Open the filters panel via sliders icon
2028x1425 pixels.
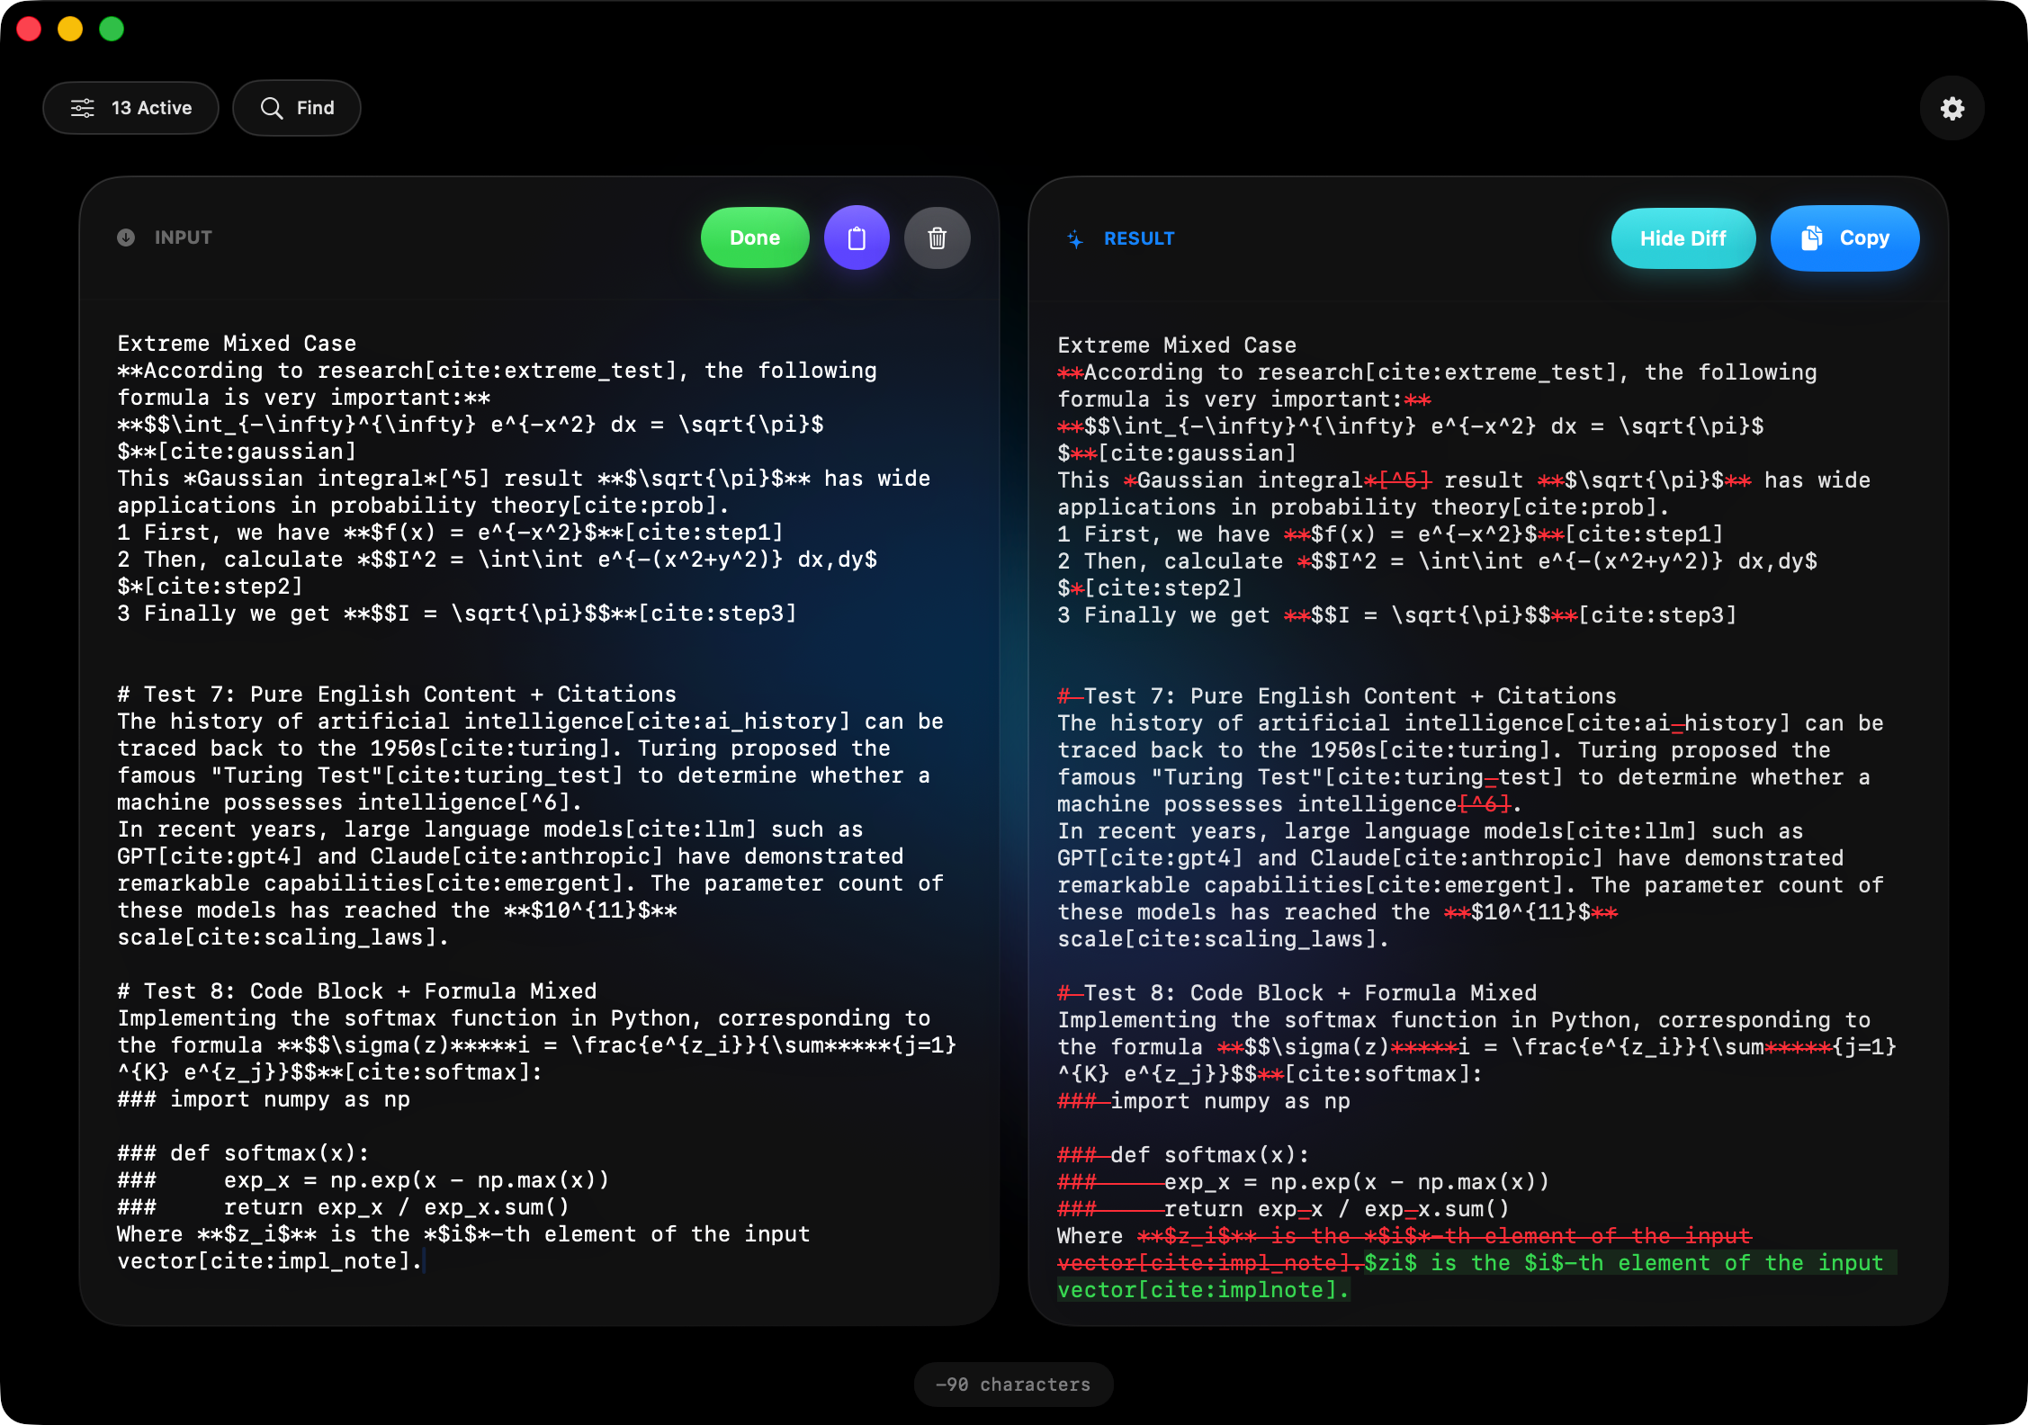82,107
